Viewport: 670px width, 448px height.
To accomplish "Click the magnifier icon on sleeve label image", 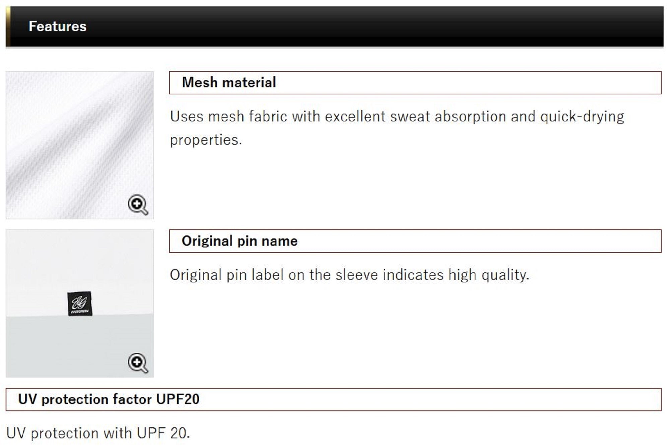I will 138,363.
